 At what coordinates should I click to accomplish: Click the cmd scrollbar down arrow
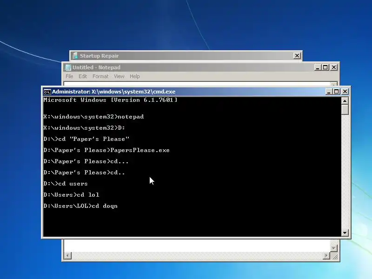point(345,233)
